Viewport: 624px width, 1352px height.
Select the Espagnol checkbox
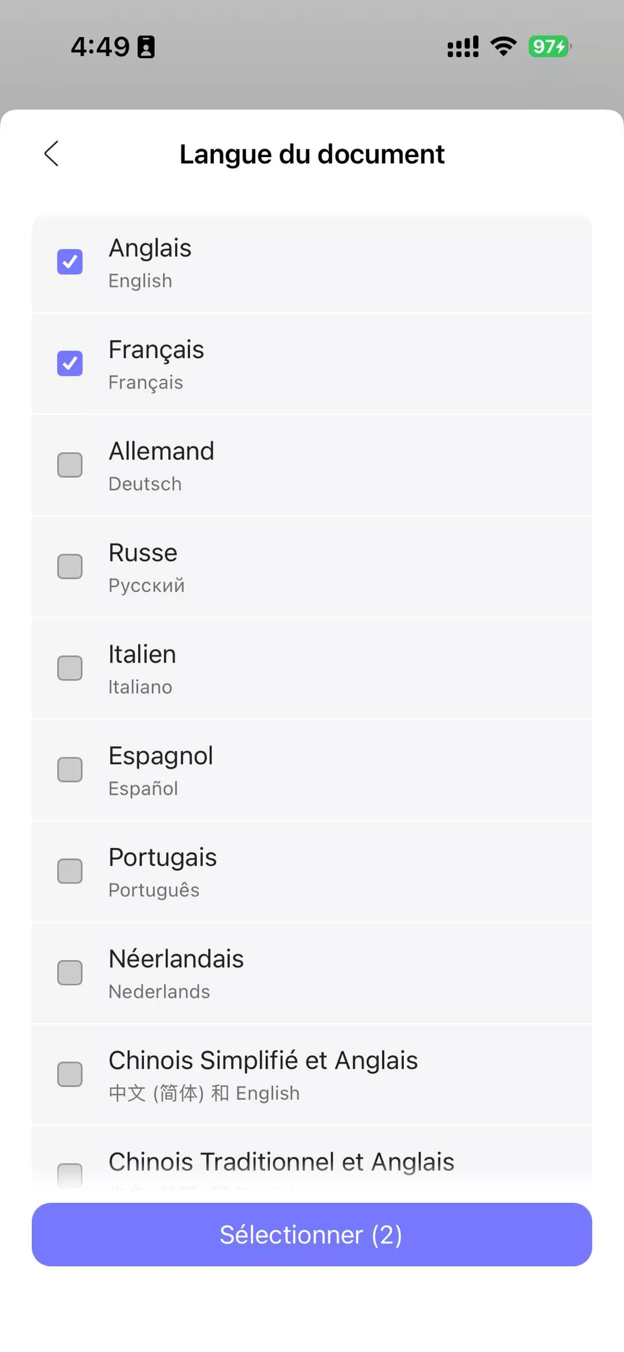[x=70, y=770]
